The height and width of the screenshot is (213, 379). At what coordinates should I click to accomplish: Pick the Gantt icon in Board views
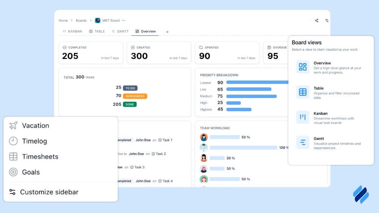click(302, 143)
